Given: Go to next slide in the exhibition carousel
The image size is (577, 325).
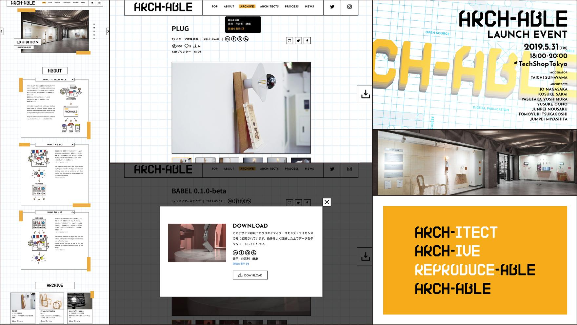Looking at the screenshot, I should 108,31.
